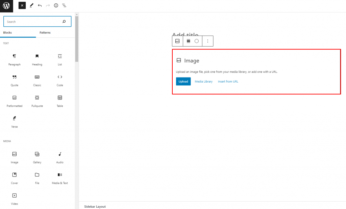Click the TEXT category label
Viewport: 346px width, 209px height.
[x=6, y=43]
